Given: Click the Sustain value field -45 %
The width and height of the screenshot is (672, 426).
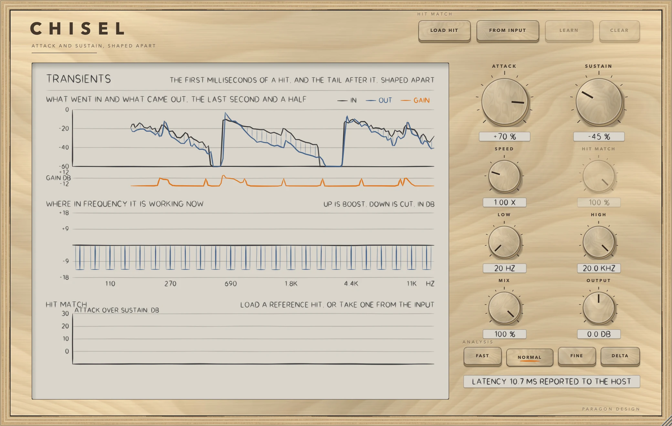Looking at the screenshot, I should pos(599,137).
